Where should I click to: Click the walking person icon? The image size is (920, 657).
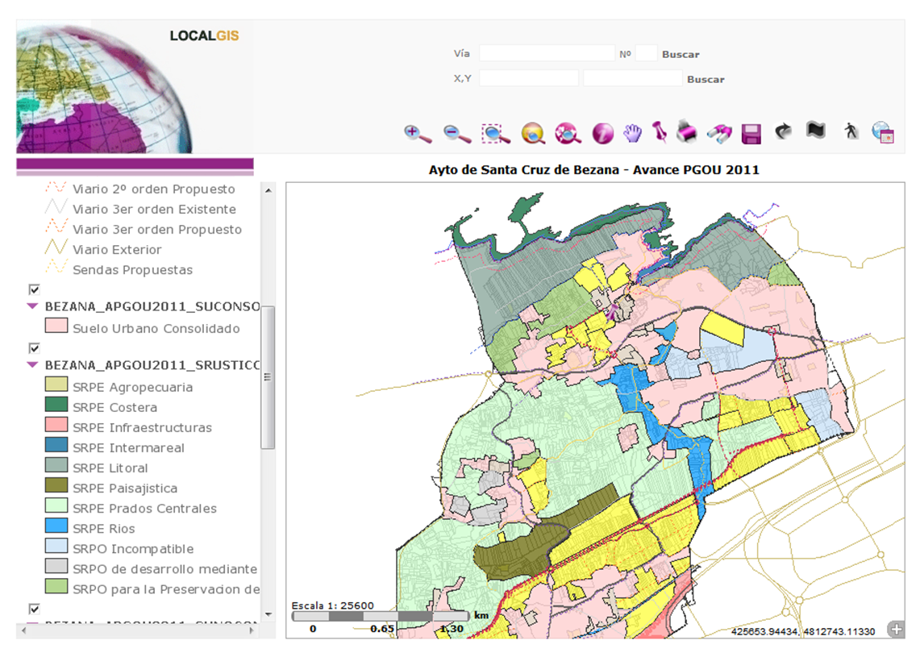coord(850,131)
